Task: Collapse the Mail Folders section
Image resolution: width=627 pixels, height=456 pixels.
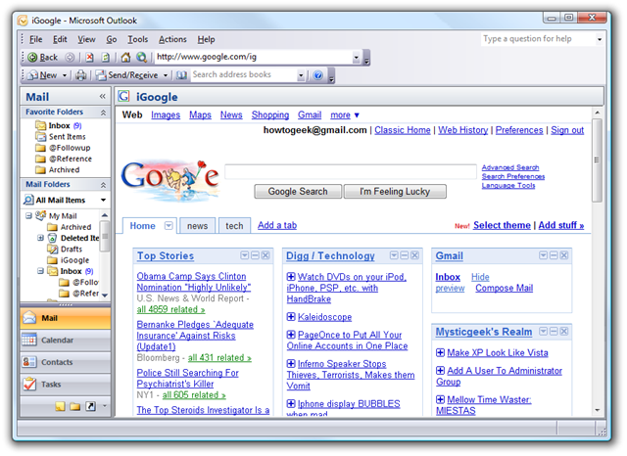Action: (103, 185)
